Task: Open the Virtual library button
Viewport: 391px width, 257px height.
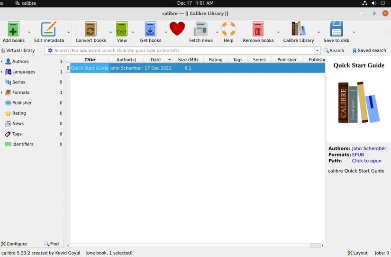Action: pyautogui.click(x=18, y=50)
